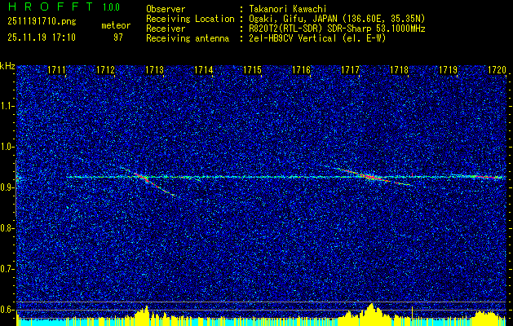Click the kHz axis unit label
The height and width of the screenshot is (326, 513).
click(x=7, y=66)
